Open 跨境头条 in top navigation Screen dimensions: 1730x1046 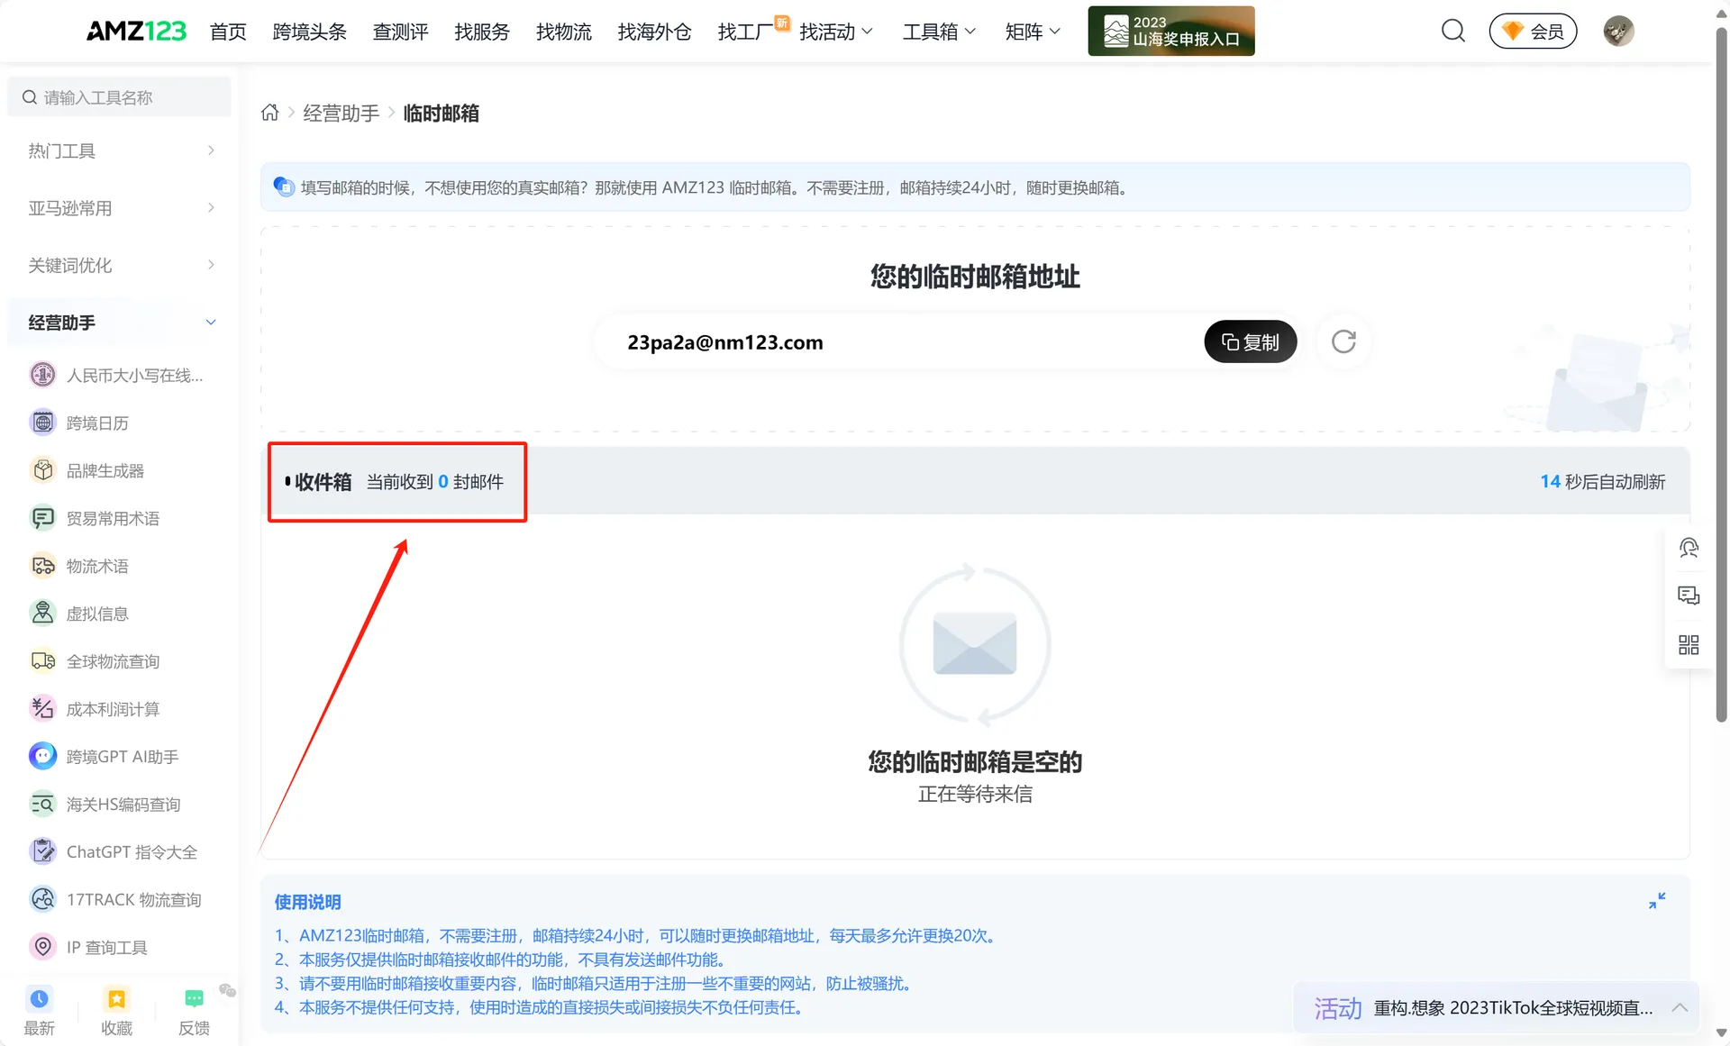point(309,32)
